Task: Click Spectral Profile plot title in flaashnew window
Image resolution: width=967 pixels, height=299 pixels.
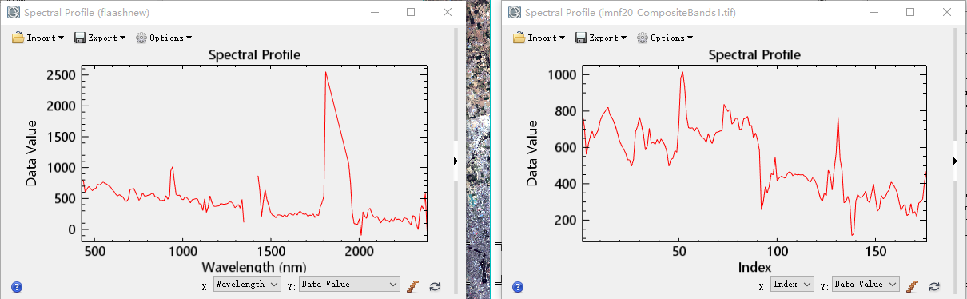Action: pos(254,54)
